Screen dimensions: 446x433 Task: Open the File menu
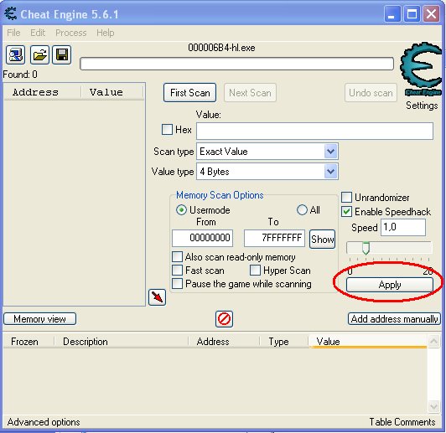coord(13,33)
